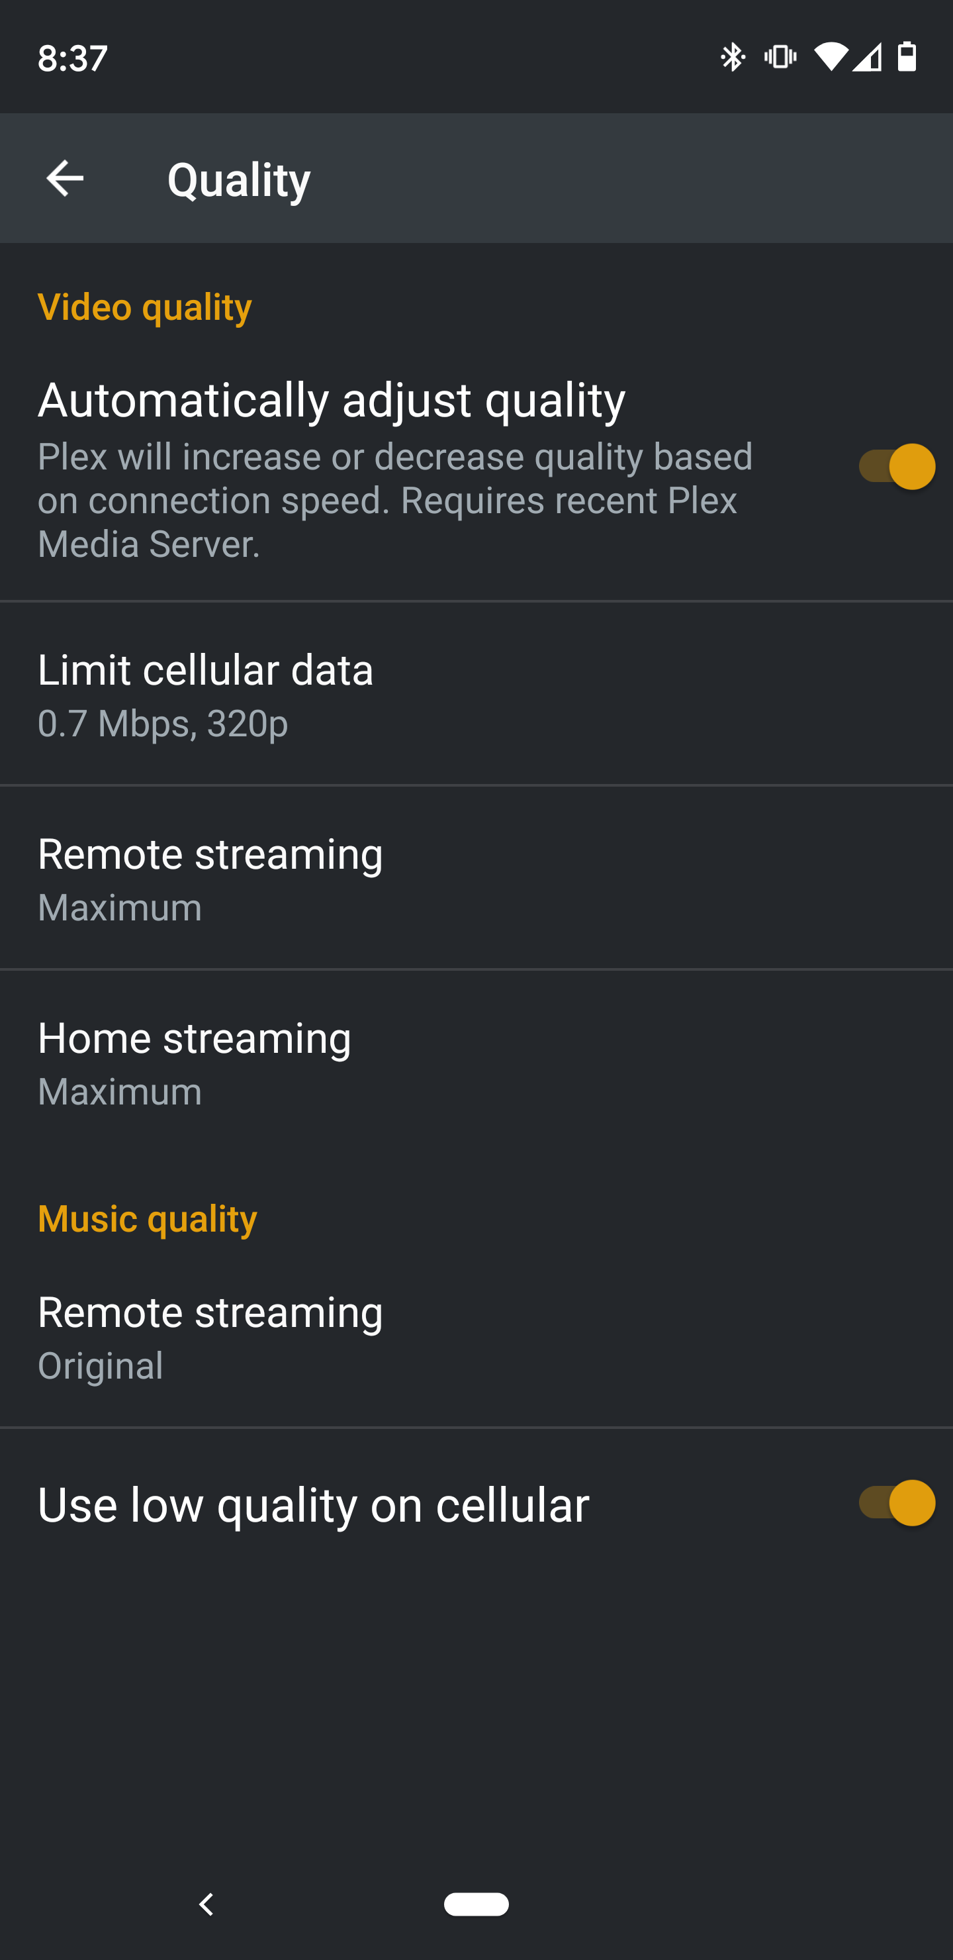Change video Remote streaming quality from Maximum

pos(476,878)
